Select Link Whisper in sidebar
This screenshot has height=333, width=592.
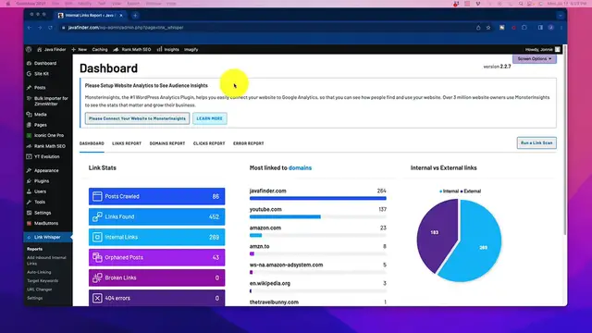[x=47, y=237]
